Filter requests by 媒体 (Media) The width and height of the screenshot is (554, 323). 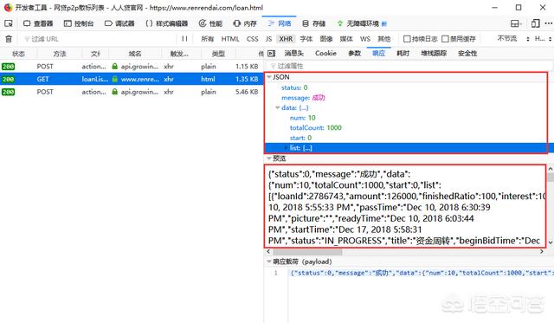(346, 39)
